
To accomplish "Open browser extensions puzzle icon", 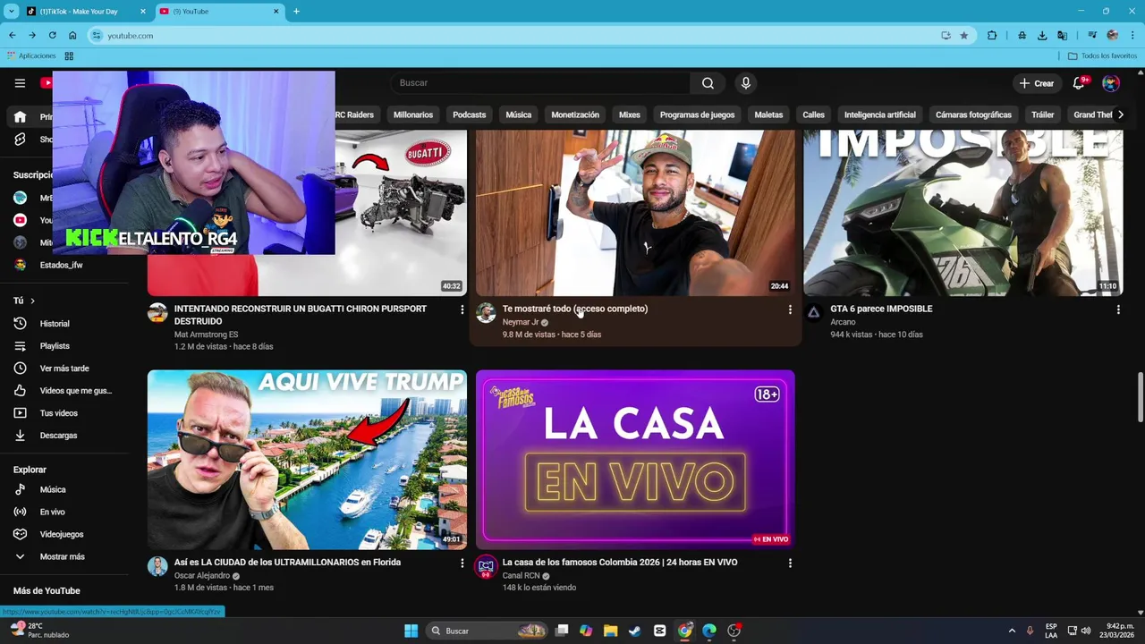I will point(992,36).
